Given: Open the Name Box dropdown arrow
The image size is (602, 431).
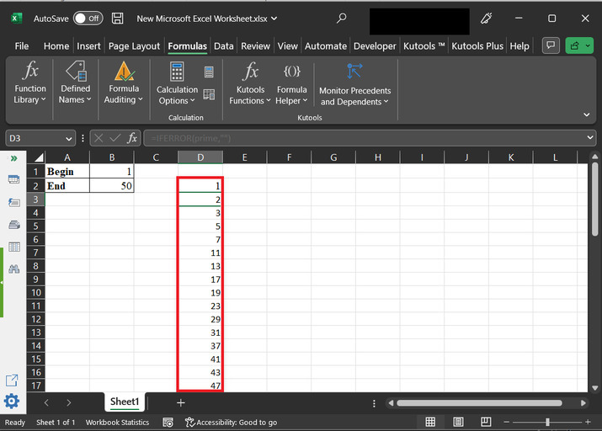Looking at the screenshot, I should pyautogui.click(x=69, y=138).
